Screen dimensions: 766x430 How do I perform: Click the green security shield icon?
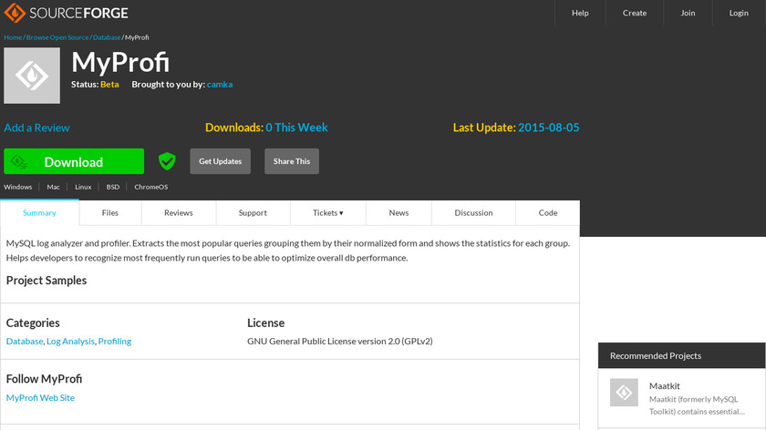coord(167,161)
